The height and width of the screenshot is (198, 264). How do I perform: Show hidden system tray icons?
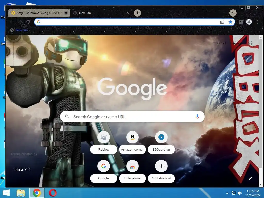point(227,193)
